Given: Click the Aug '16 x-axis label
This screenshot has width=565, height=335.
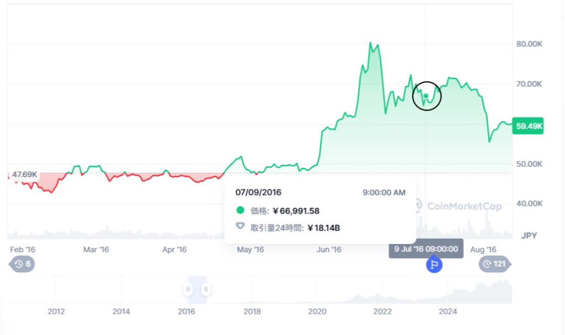Looking at the screenshot, I should point(483,249).
